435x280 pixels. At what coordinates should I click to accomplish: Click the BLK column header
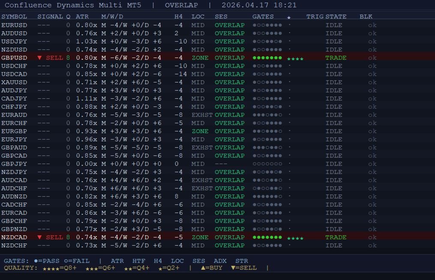click(x=366, y=17)
